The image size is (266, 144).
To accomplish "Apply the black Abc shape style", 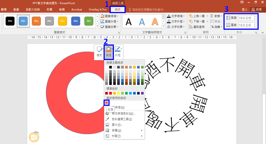I will [x=10, y=21].
